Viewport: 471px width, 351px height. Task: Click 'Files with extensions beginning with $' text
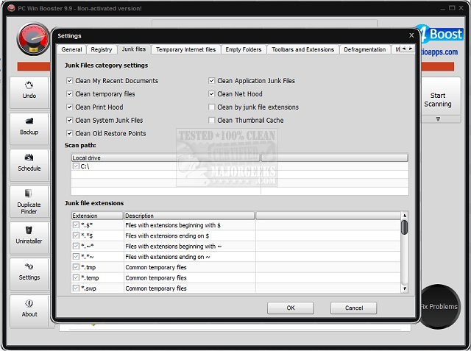[x=173, y=225]
